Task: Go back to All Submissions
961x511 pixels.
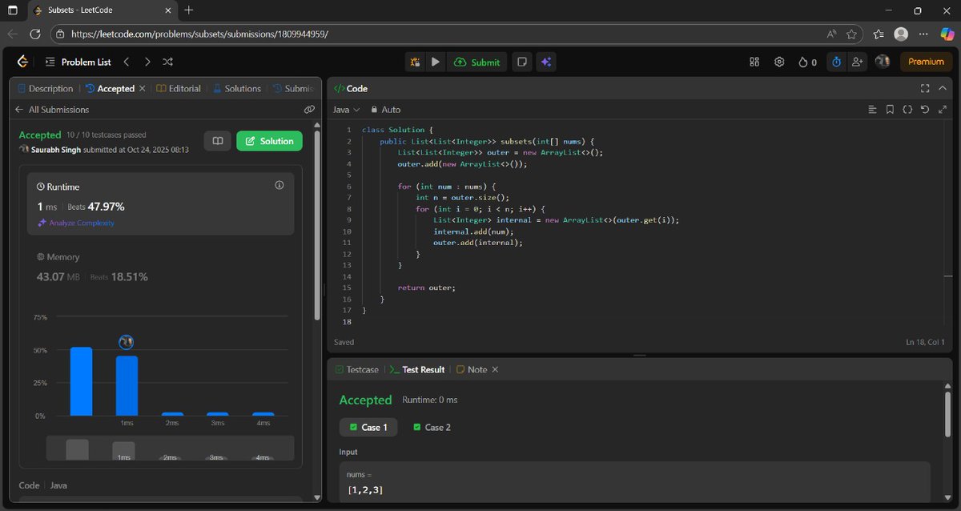Action: [x=52, y=110]
